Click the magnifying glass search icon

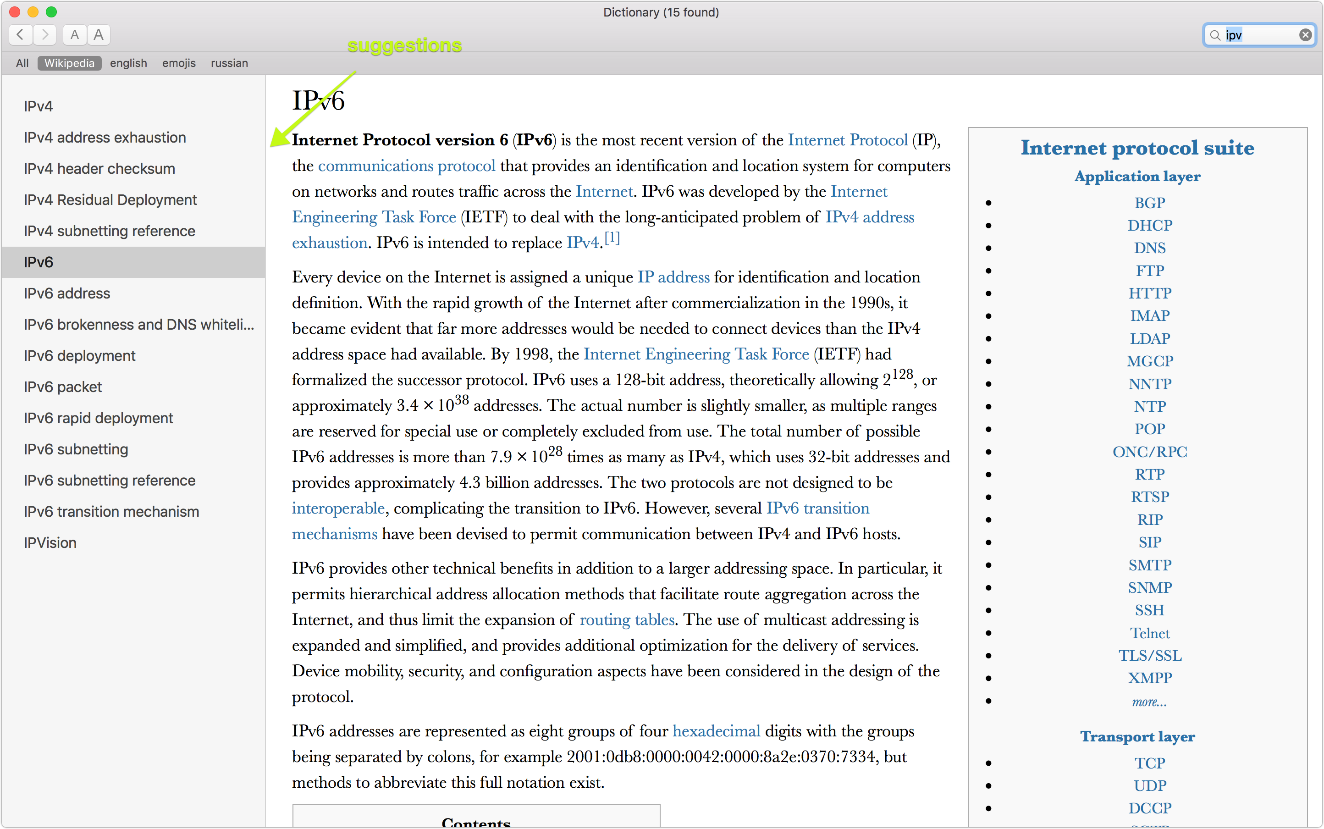(x=1215, y=35)
